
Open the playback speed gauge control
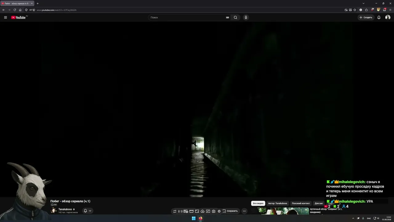pyautogui.click(x=203, y=211)
